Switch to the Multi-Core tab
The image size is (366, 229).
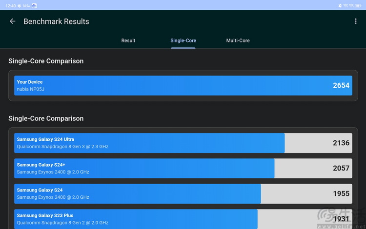pos(238,40)
